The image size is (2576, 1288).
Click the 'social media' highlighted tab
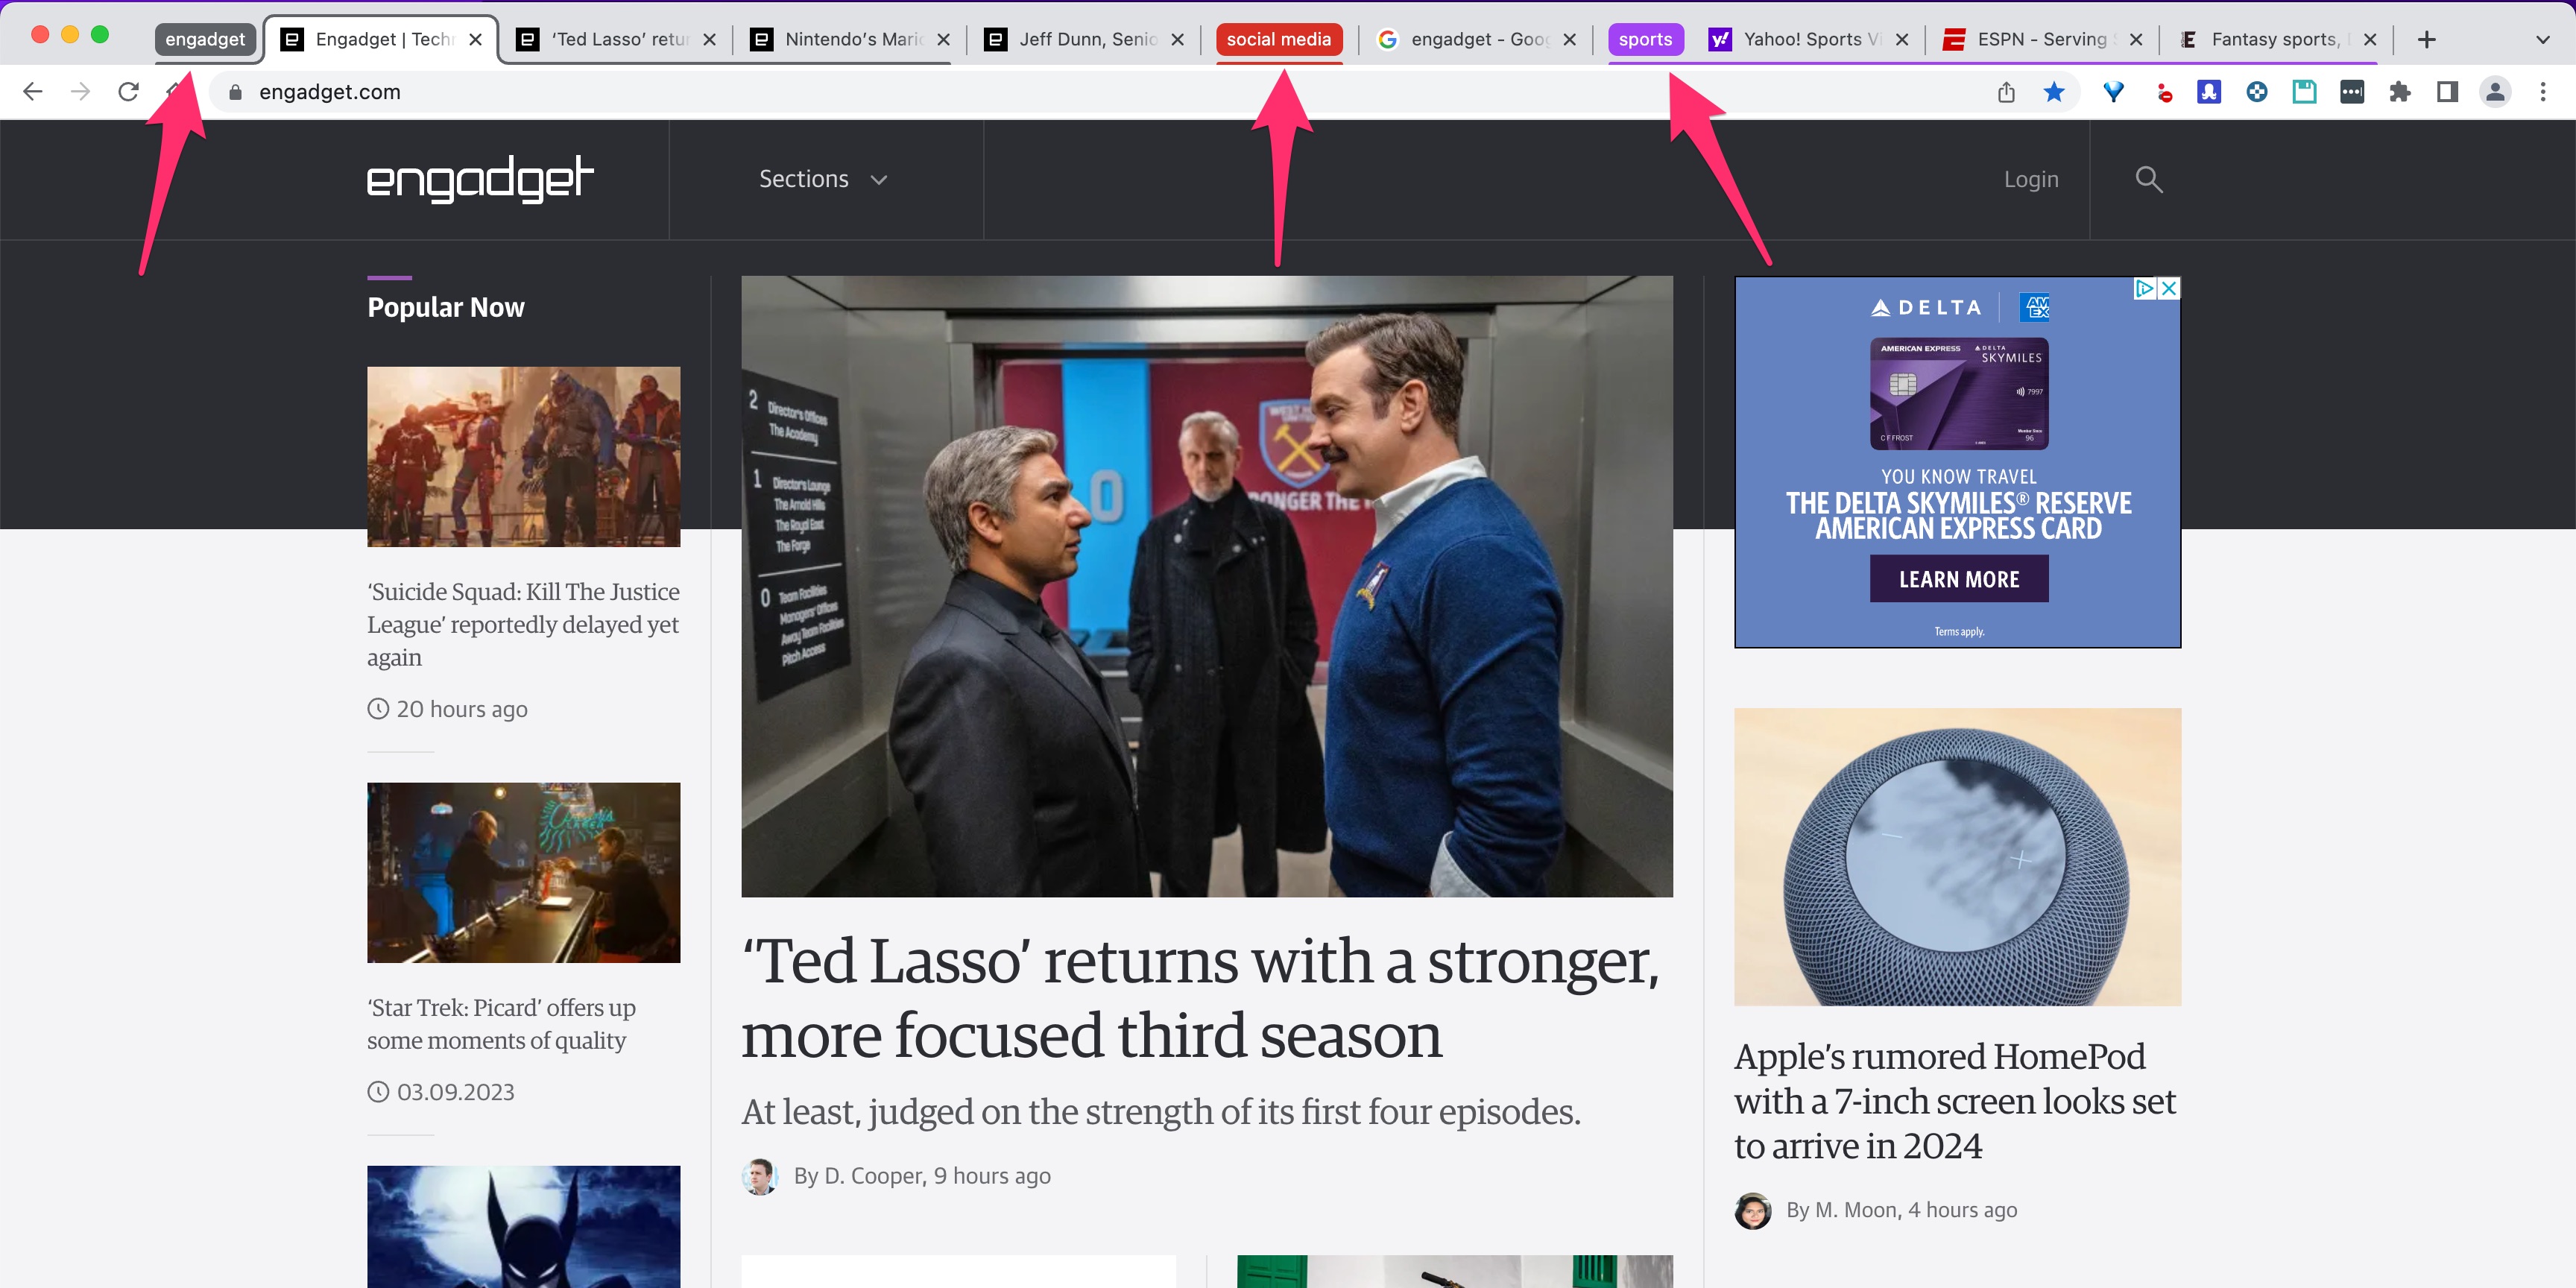[1283, 38]
